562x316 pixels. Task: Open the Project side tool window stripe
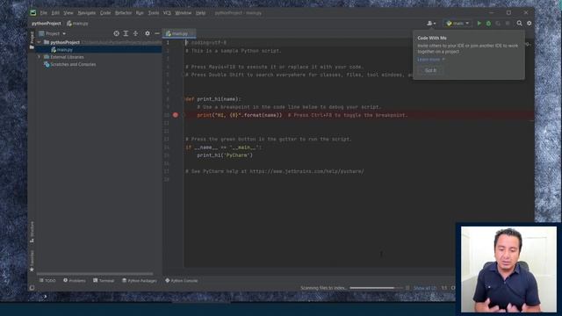click(32, 40)
